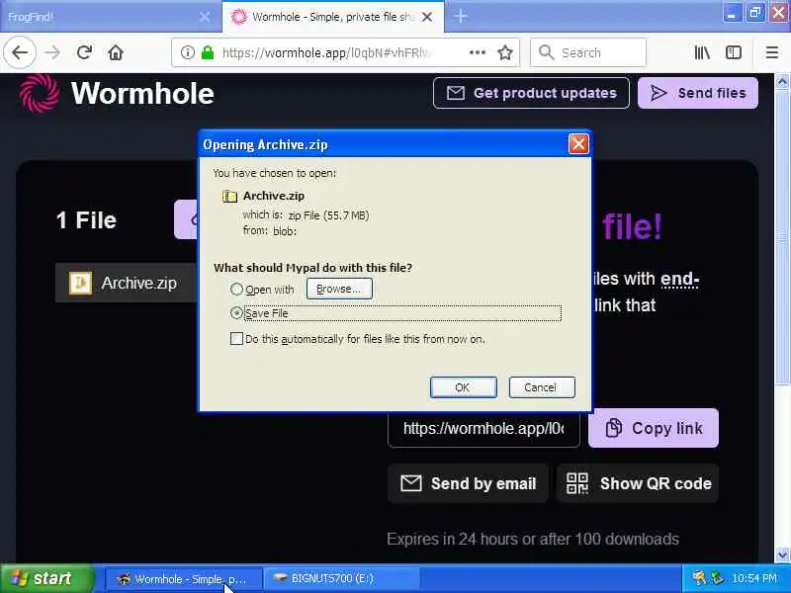Screen dimensions: 791x593
Task: Click the page scrollbar up arrow
Action: (782, 81)
